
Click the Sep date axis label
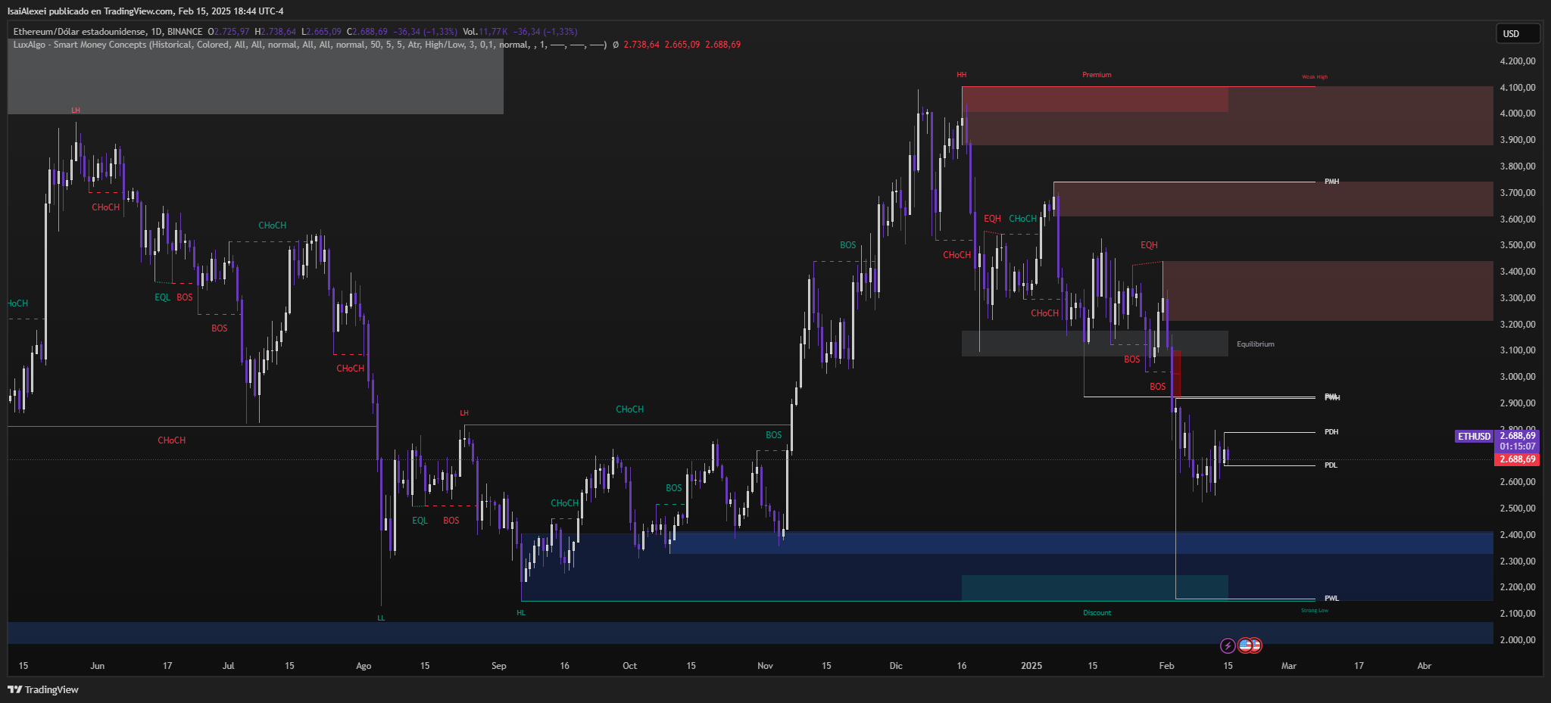point(498,666)
